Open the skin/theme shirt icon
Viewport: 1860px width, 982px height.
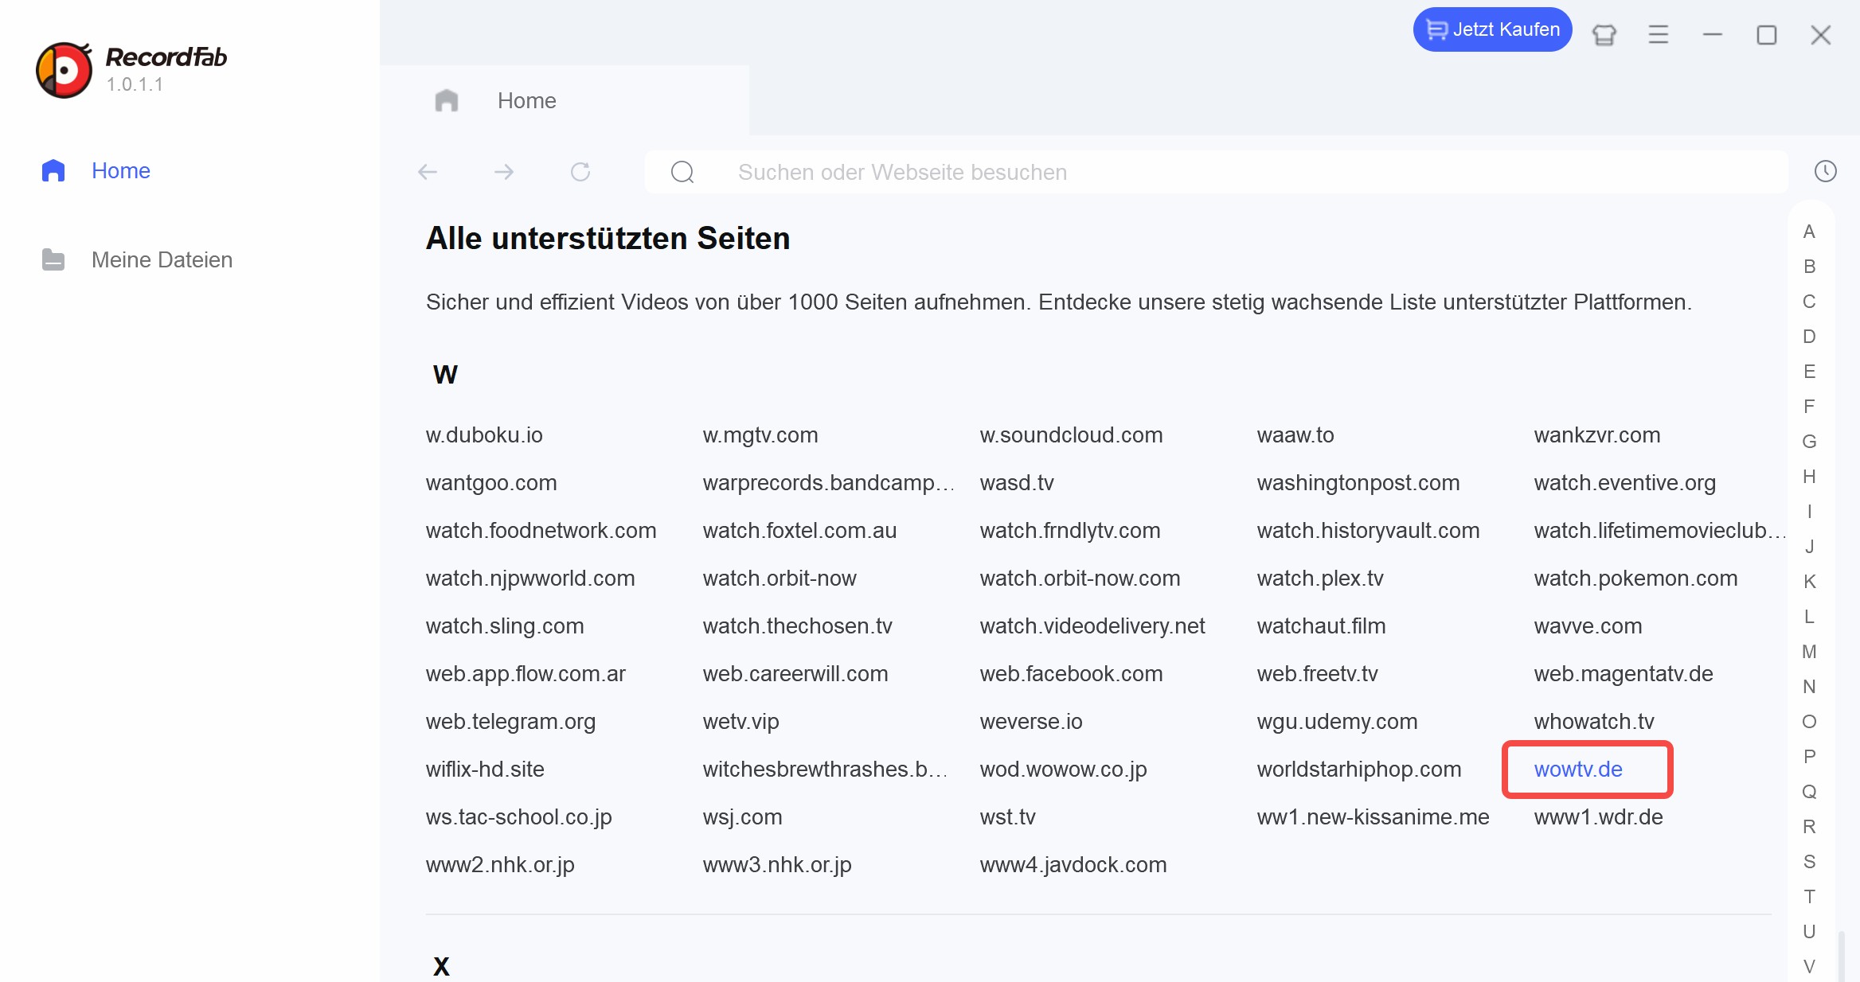pos(1604,35)
